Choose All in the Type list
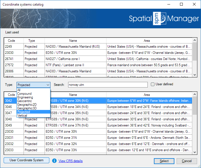The image size is (201, 168). point(19,90)
